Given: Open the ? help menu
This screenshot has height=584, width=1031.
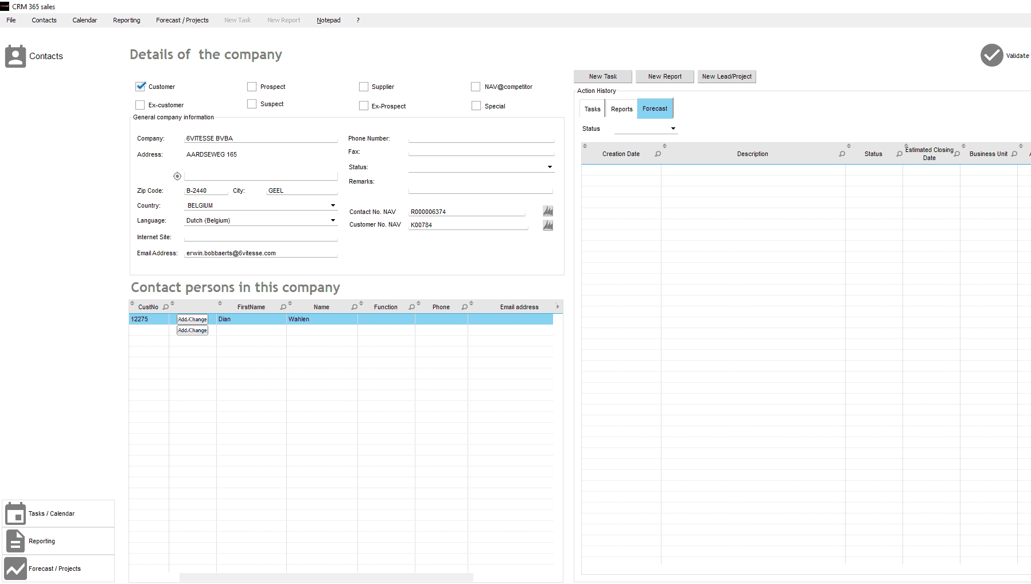Looking at the screenshot, I should click(358, 20).
